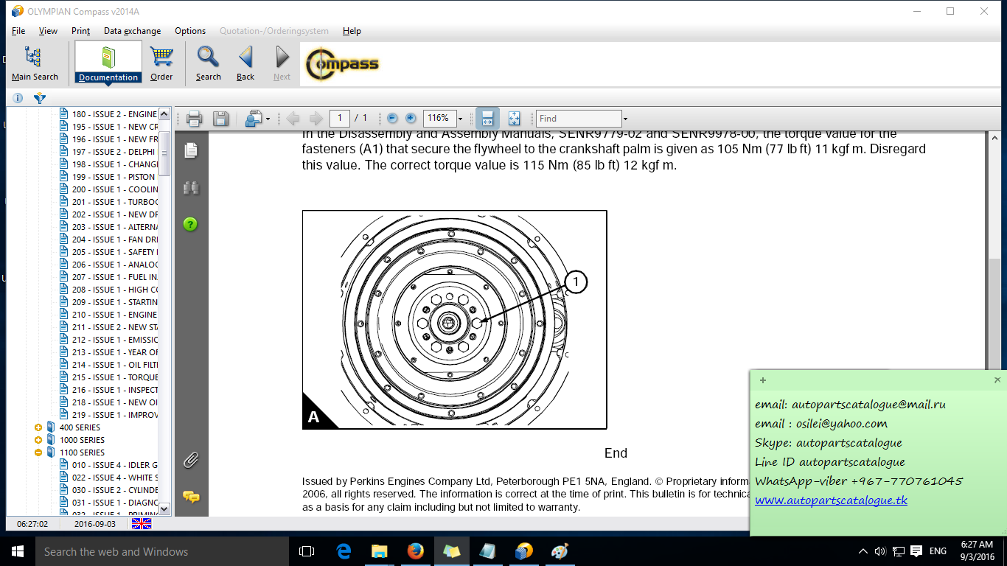Go to next PDF page
The image size is (1007, 566).
(x=316, y=119)
